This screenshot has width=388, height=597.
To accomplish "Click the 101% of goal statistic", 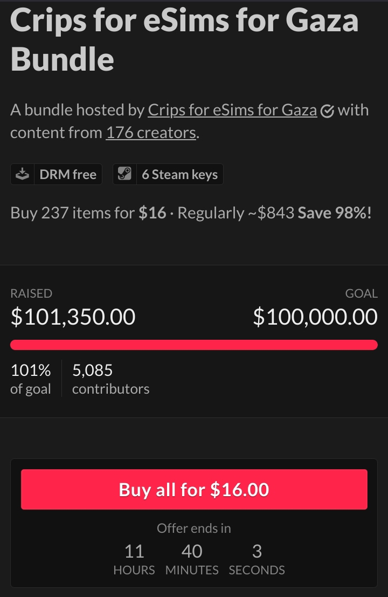I will (31, 379).
